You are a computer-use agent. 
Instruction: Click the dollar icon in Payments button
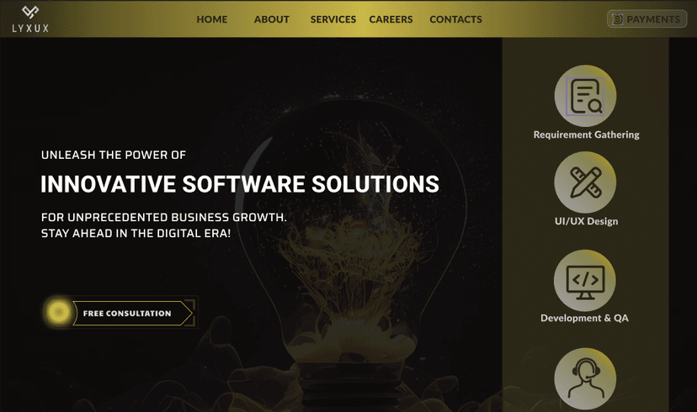coord(618,19)
